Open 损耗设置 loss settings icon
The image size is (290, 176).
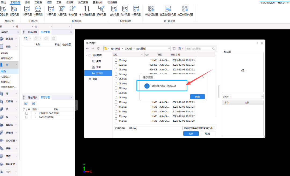[101, 9]
